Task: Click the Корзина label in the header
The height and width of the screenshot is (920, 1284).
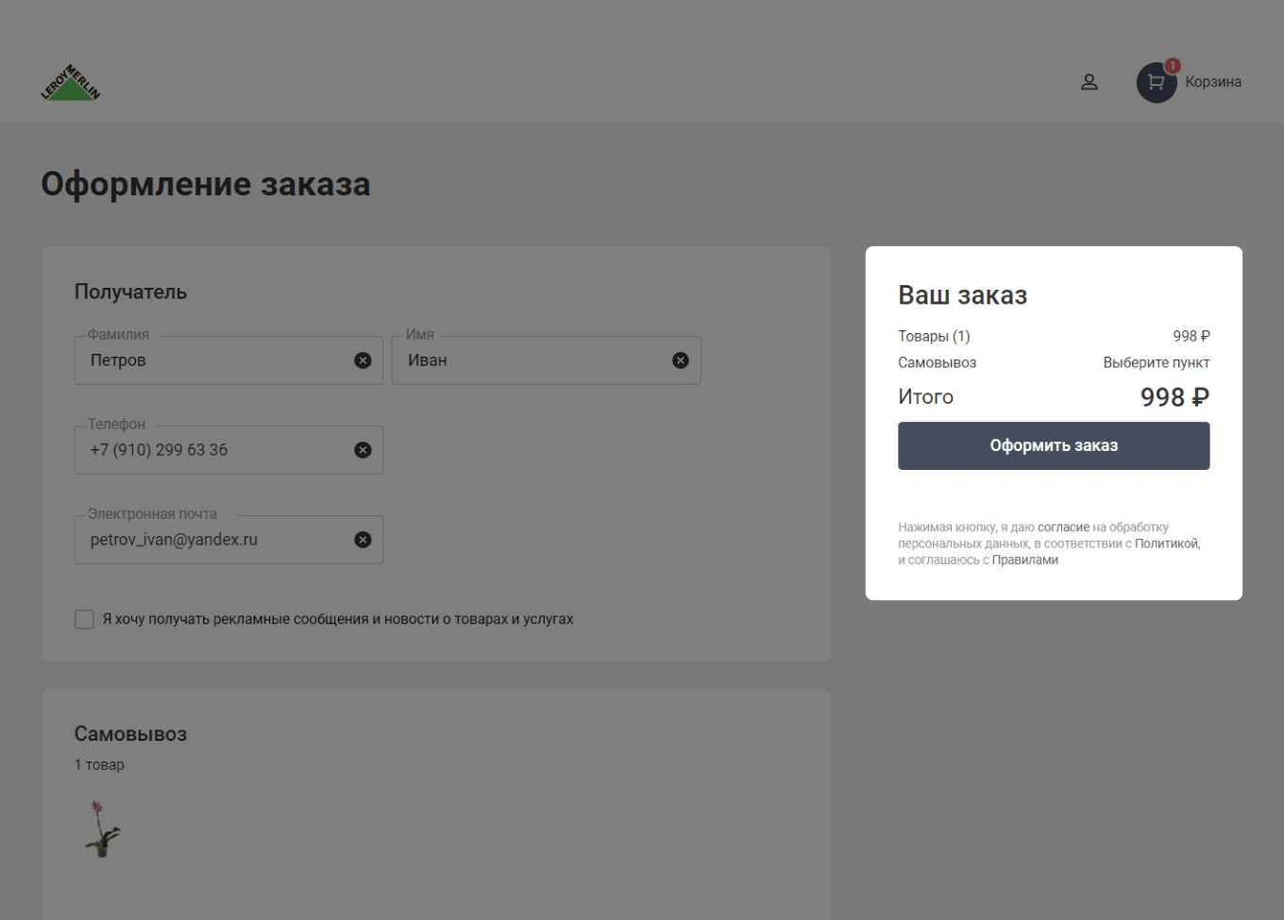Action: coord(1213,82)
